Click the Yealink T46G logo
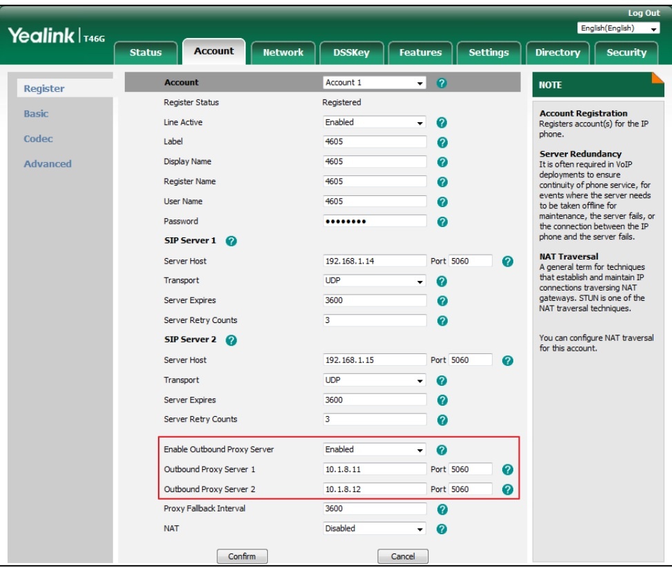Image resolution: width=672 pixels, height=568 pixels. click(56, 36)
